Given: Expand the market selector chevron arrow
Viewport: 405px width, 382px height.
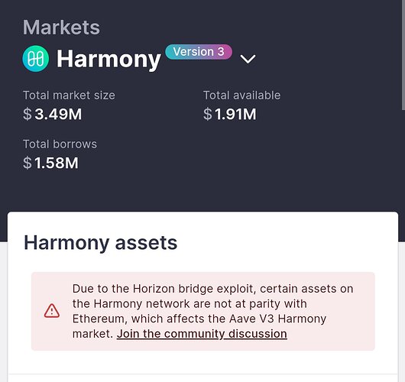Looking at the screenshot, I should tap(248, 59).
